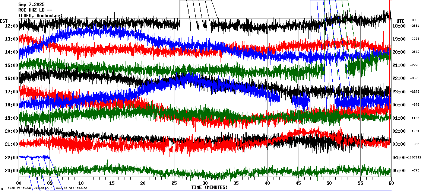
Task: Click the DC offset value -1138
Action: pos(415,118)
